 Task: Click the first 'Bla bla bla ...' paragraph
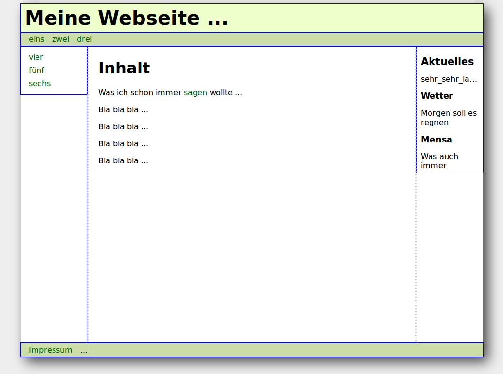[123, 110]
